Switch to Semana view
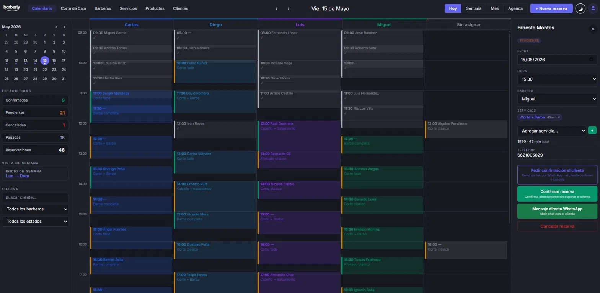The height and width of the screenshot is (293, 600). [x=474, y=8]
